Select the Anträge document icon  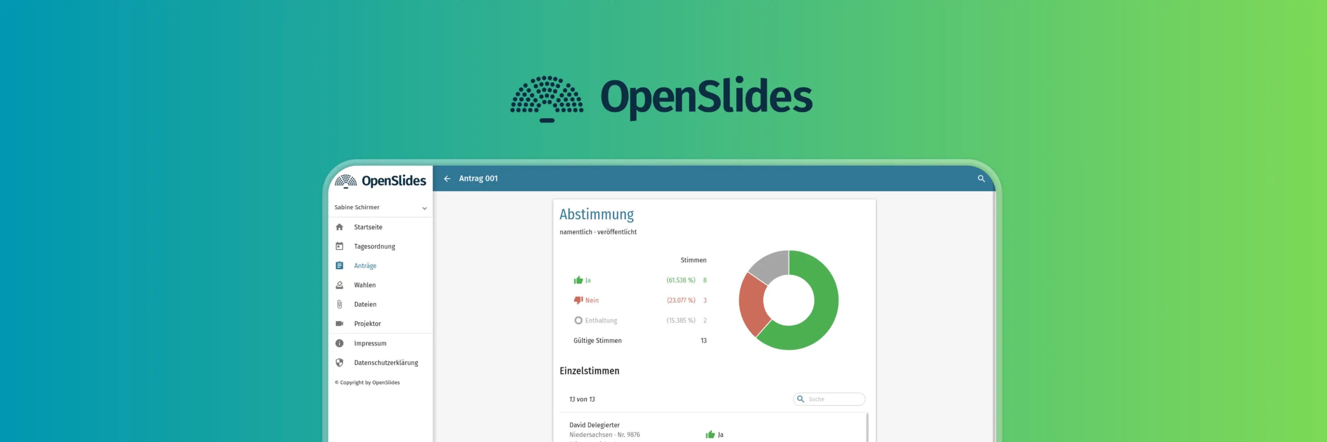[340, 266]
